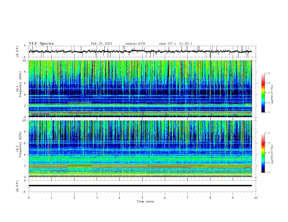Click the ch.1(V) voltage axis label
288x222 pixels.
(17, 52)
